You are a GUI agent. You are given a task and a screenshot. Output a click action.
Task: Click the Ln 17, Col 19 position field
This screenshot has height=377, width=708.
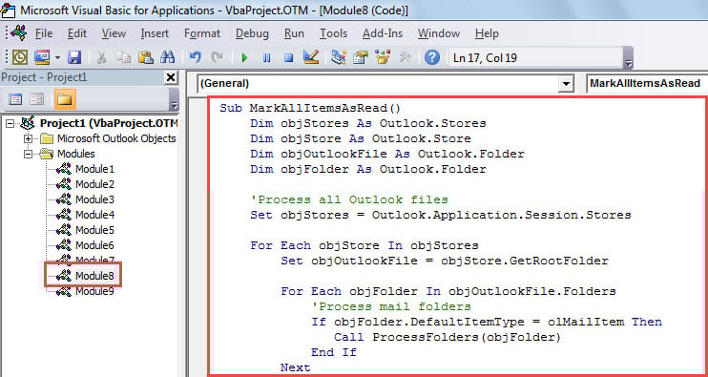coord(535,58)
